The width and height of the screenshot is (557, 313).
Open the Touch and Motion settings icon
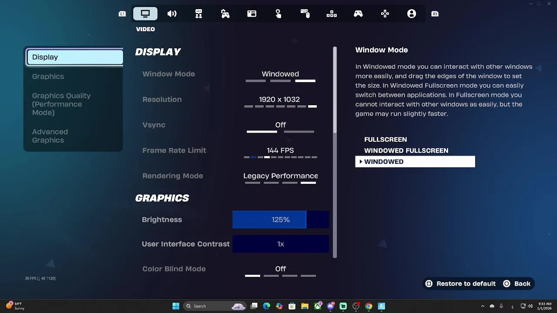point(278,14)
